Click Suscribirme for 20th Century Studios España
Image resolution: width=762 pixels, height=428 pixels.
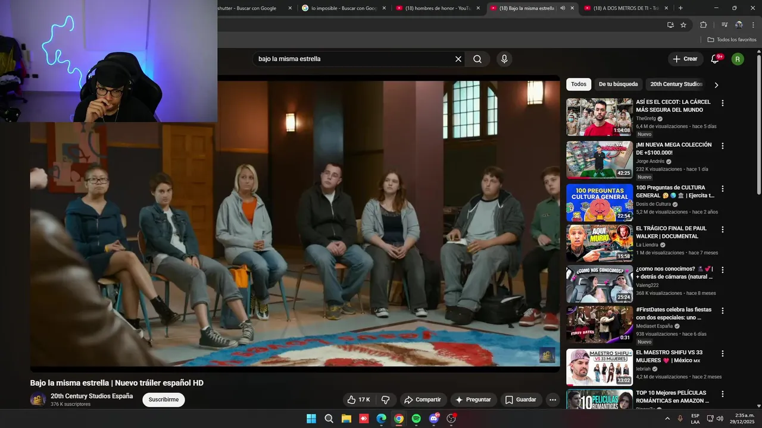pyautogui.click(x=164, y=399)
